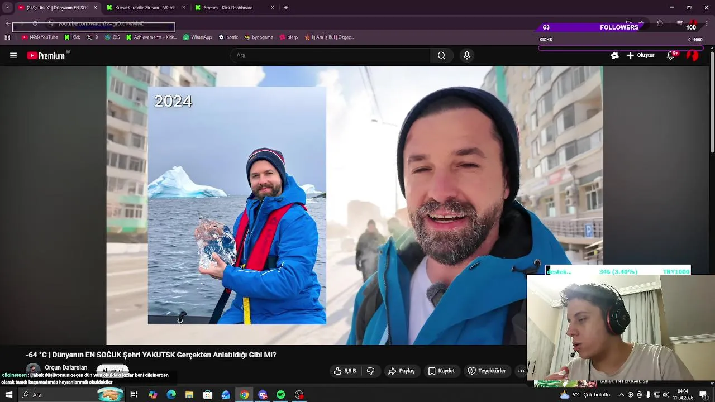This screenshot has height=402, width=715.
Task: Open more actions three-dot menu
Action: pos(521,371)
